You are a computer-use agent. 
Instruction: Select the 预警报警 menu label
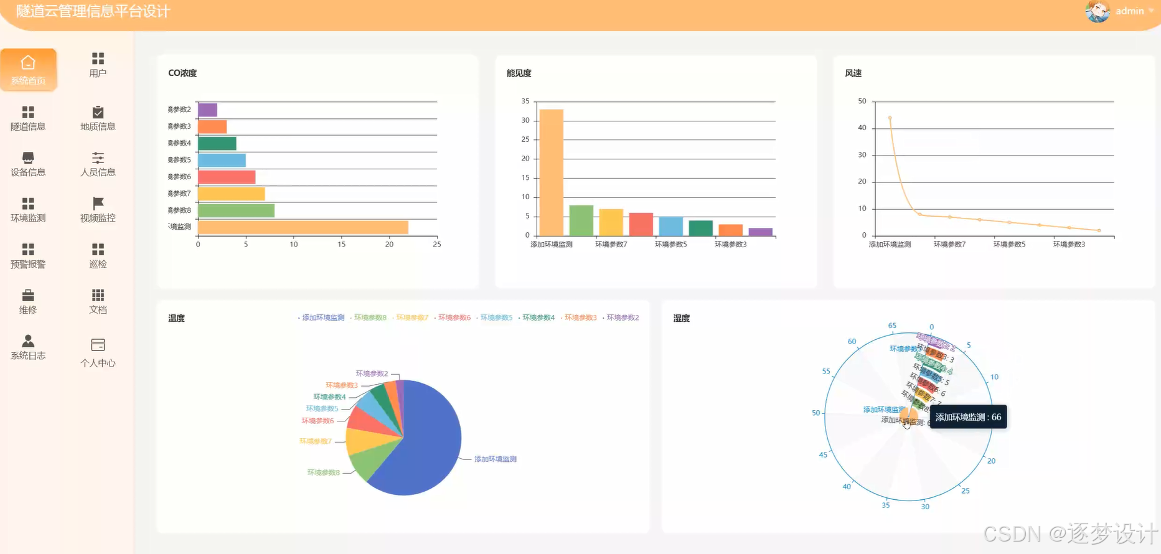click(x=28, y=264)
